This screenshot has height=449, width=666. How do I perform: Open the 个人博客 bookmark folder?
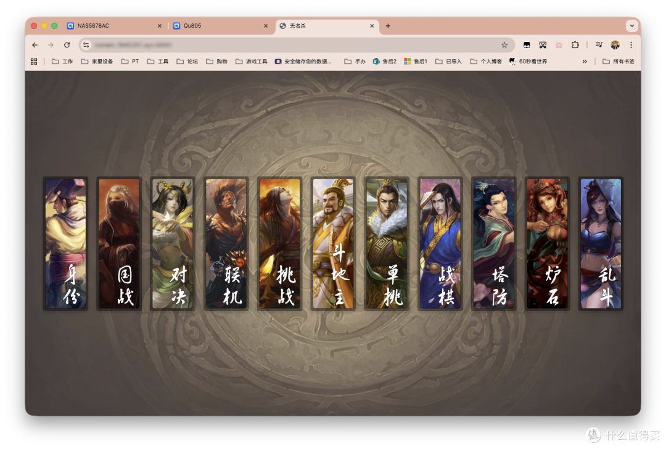coord(486,62)
